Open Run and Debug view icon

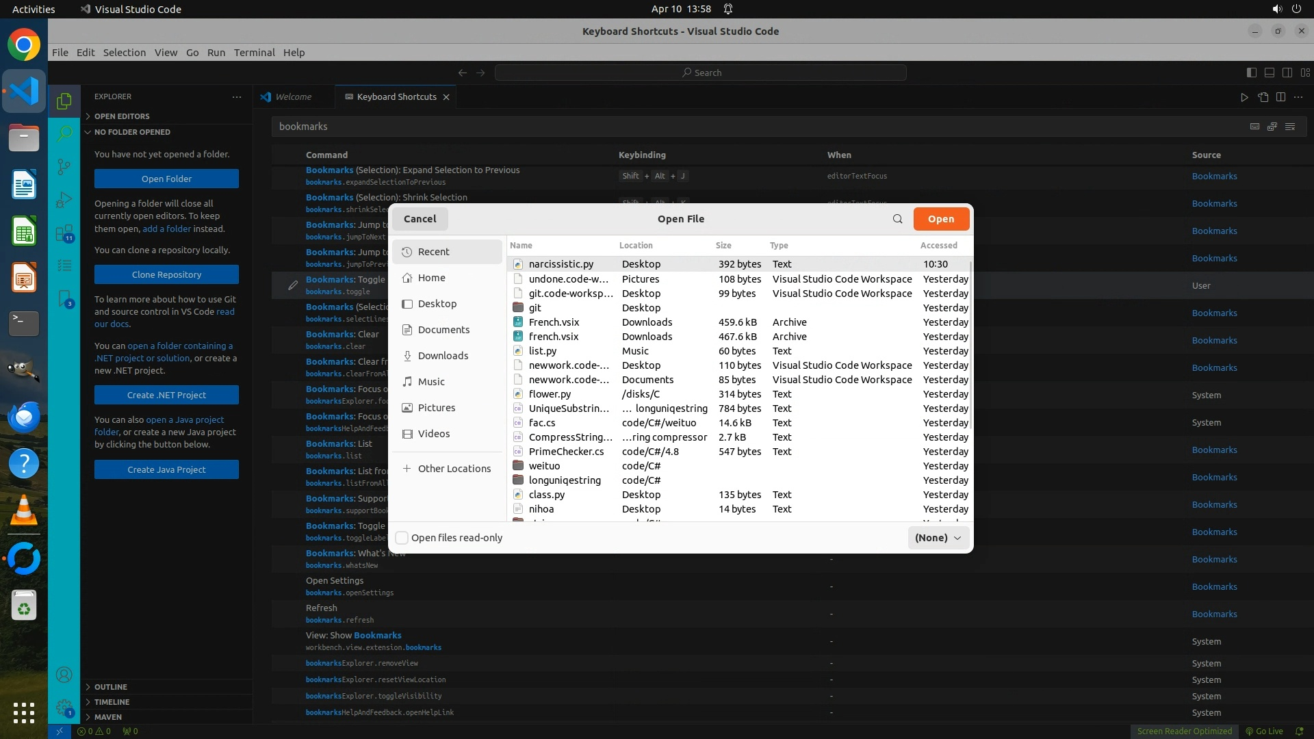[64, 200]
